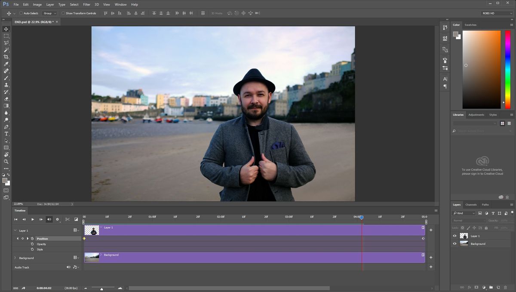Toggle the Opacity stopwatch for Layer 1
The height and width of the screenshot is (292, 516).
point(32,244)
